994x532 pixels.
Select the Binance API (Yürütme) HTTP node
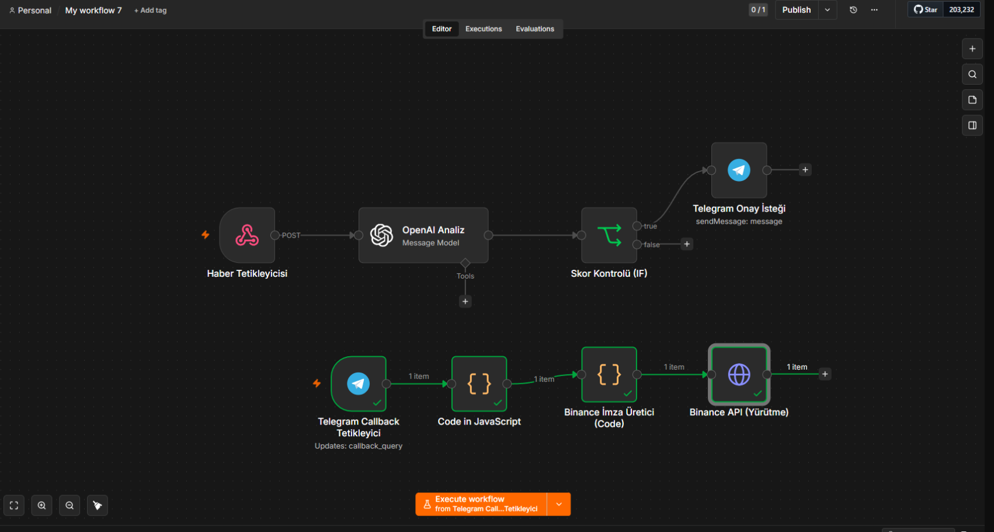[739, 374]
